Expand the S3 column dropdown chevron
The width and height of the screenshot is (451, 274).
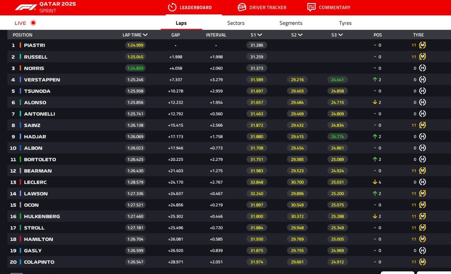click(341, 35)
